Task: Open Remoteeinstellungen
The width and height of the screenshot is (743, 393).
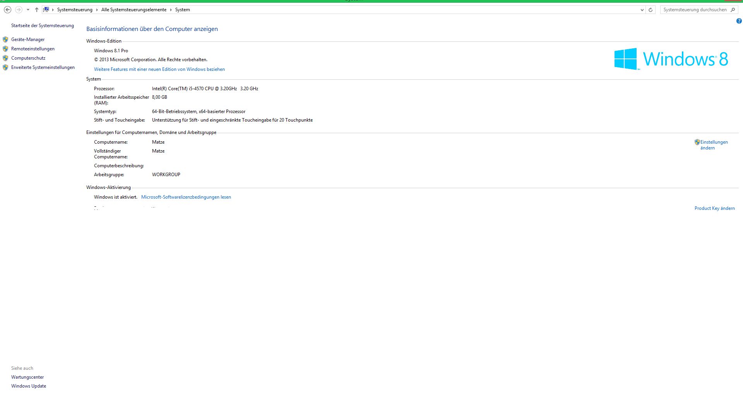Action: 33,49
